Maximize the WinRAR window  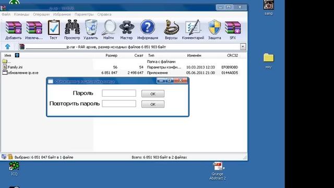click(229, 7)
